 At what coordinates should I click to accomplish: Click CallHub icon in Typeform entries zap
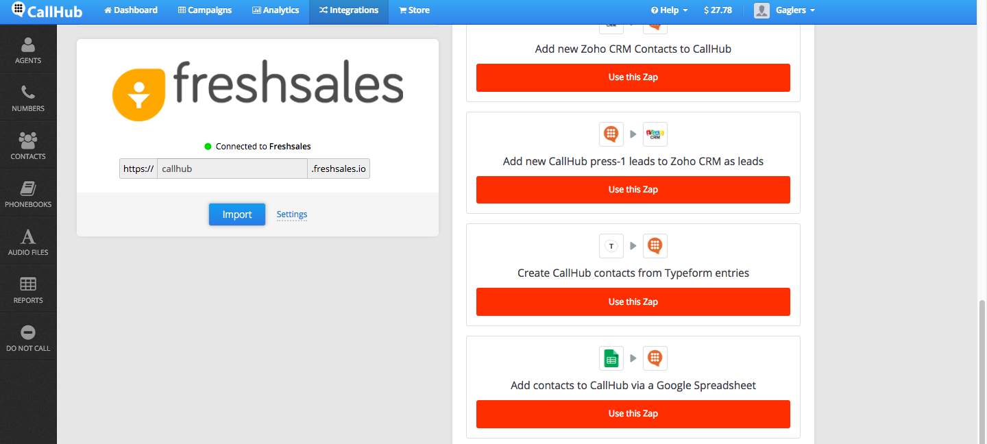tap(655, 245)
